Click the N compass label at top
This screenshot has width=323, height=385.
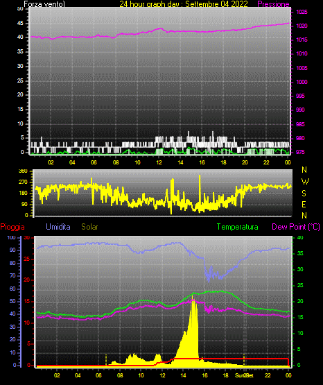(x=304, y=170)
